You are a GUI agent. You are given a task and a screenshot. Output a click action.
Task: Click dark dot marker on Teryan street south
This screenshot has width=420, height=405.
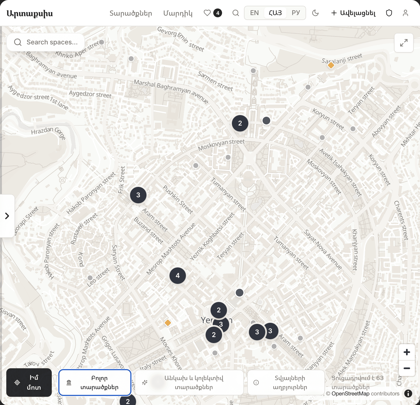240,293
